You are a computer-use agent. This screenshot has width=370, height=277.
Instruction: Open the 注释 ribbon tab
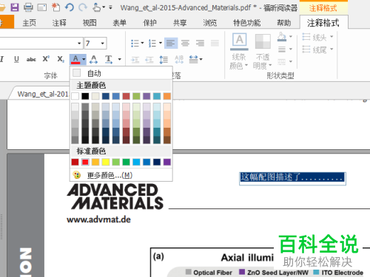pos(59,23)
